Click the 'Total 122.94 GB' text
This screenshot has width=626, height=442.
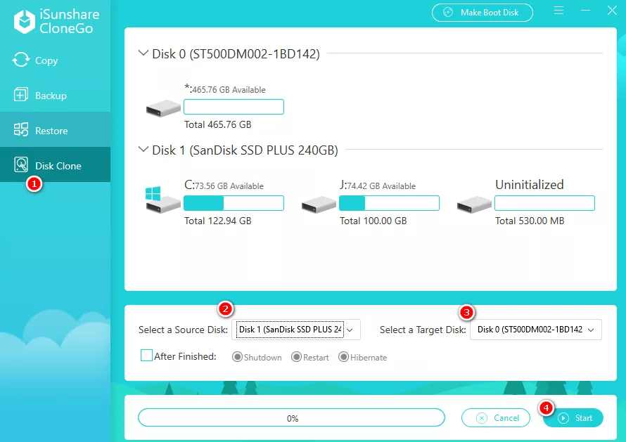tap(217, 221)
